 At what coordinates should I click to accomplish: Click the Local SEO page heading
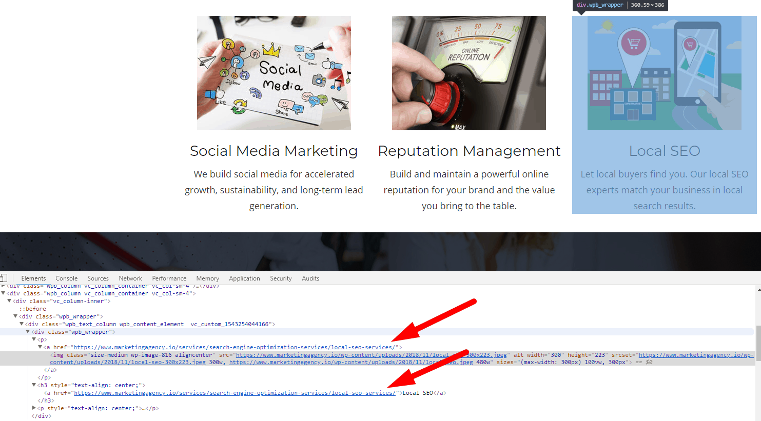pyautogui.click(x=665, y=150)
